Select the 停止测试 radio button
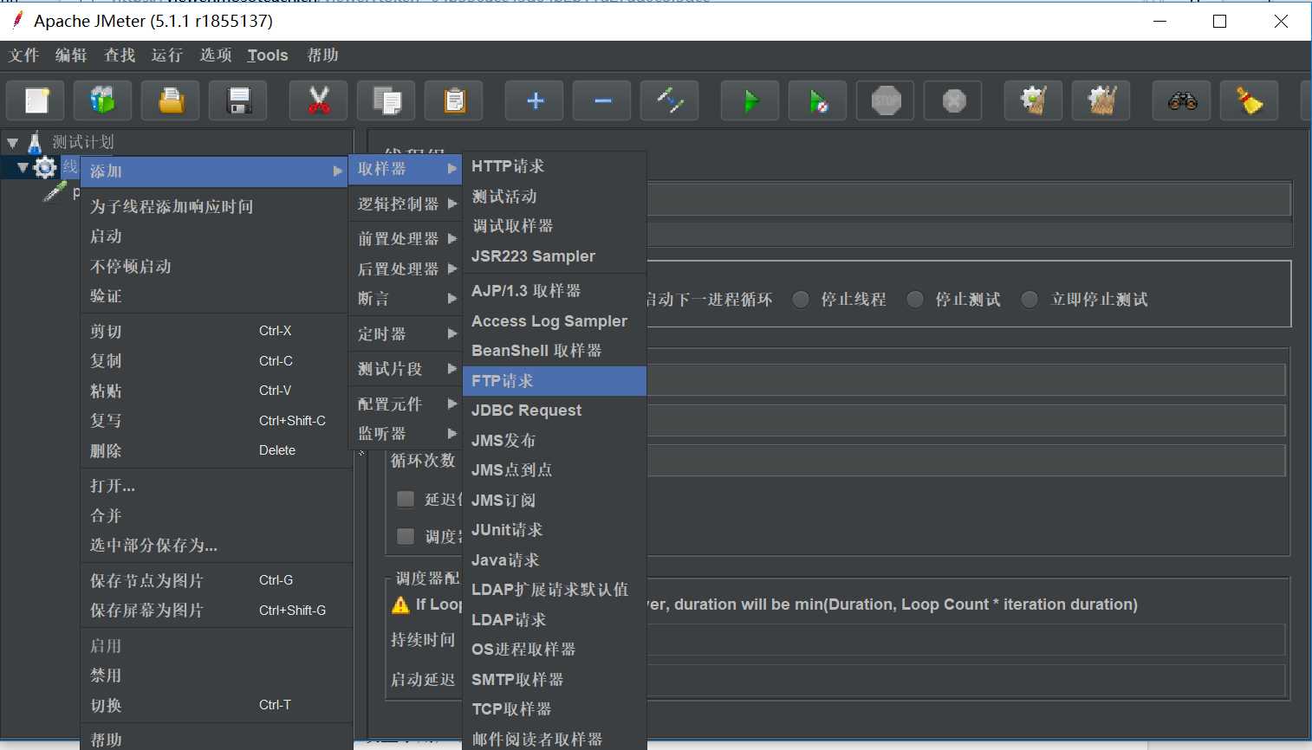Screen dimensions: 1312x750 click(x=915, y=300)
